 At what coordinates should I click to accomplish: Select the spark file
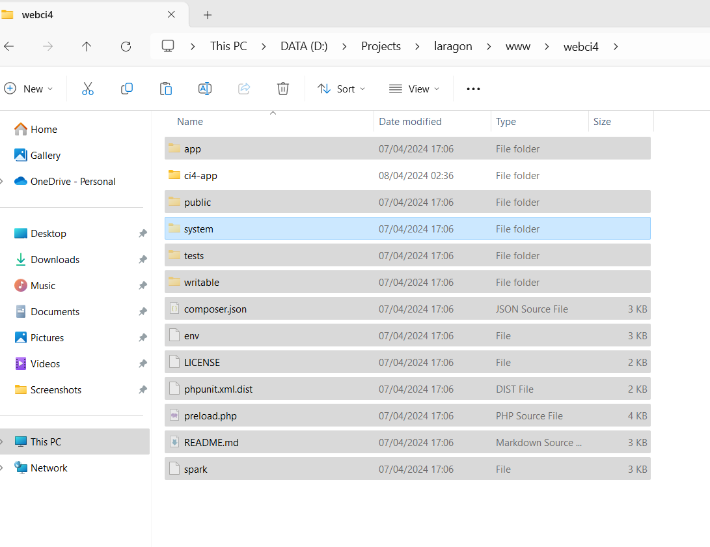(x=407, y=469)
